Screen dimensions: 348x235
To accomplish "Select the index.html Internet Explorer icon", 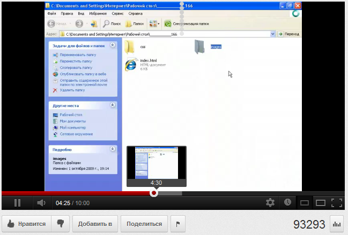I will [131, 65].
